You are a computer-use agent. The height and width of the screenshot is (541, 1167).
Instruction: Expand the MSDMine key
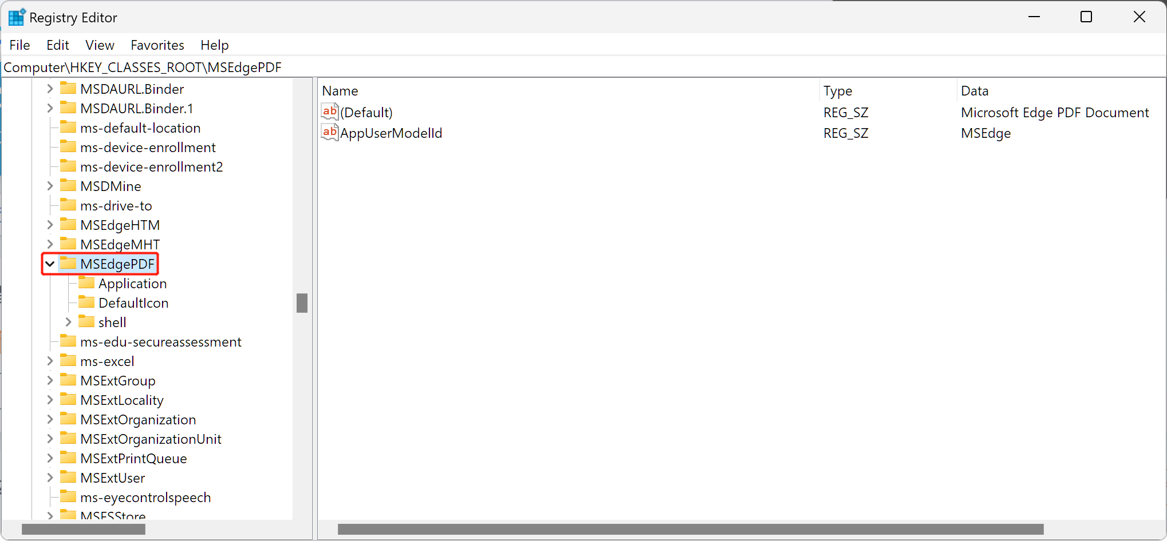tap(50, 186)
